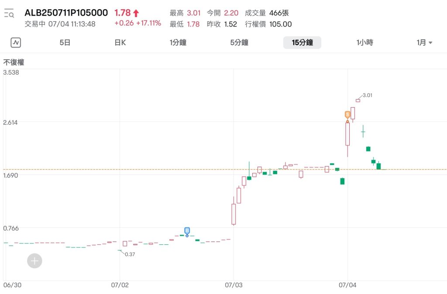Screen dimensions: 447x294
Task: Click the ALB250711P105000 contract title
Action: coord(66,13)
